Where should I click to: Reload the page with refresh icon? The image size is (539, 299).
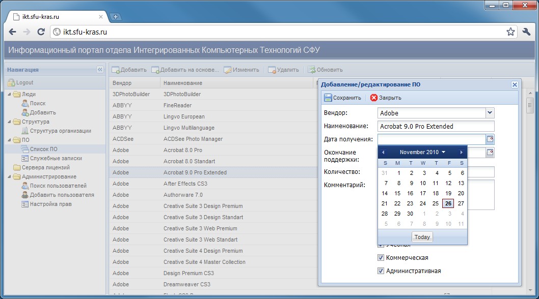(41, 32)
